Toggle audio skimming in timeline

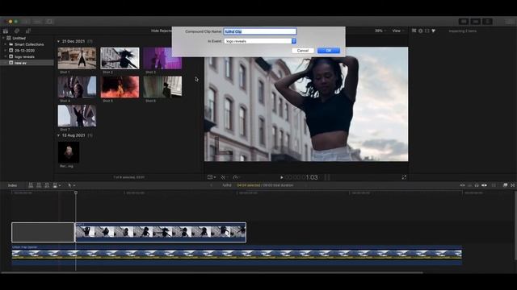pyautogui.click(x=469, y=185)
